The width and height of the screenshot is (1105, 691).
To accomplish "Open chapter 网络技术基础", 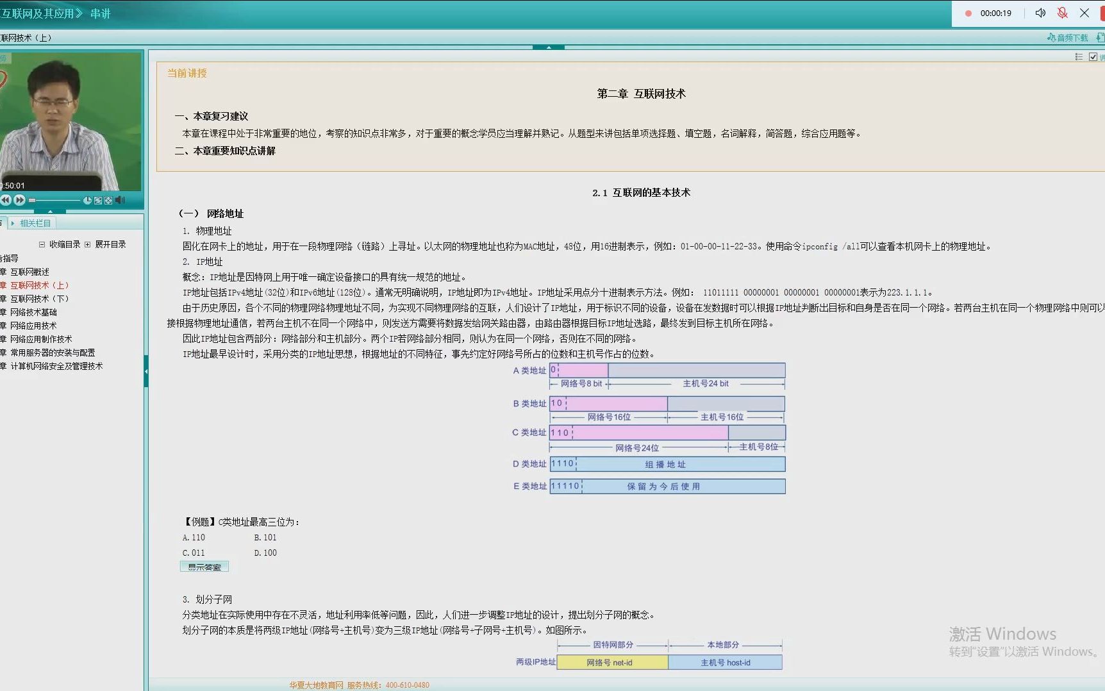I will (33, 312).
